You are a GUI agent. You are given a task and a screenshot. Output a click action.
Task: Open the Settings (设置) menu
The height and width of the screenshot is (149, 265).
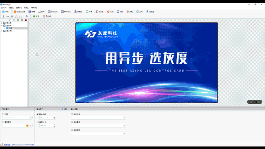11,7
